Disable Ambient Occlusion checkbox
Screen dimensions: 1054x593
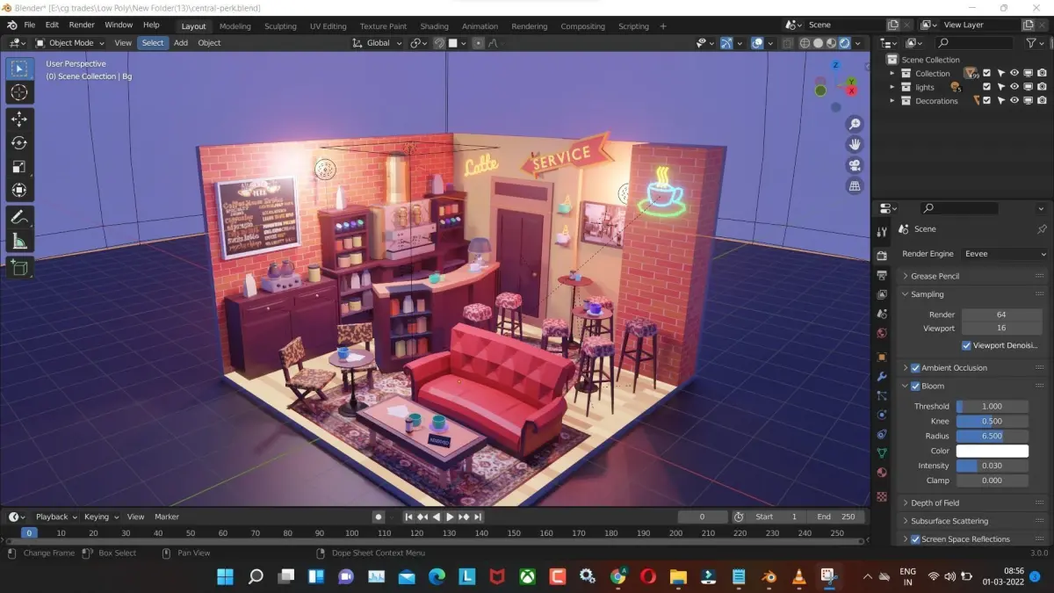point(915,368)
